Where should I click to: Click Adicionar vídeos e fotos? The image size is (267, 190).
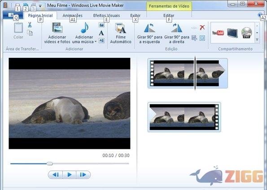[57, 33]
